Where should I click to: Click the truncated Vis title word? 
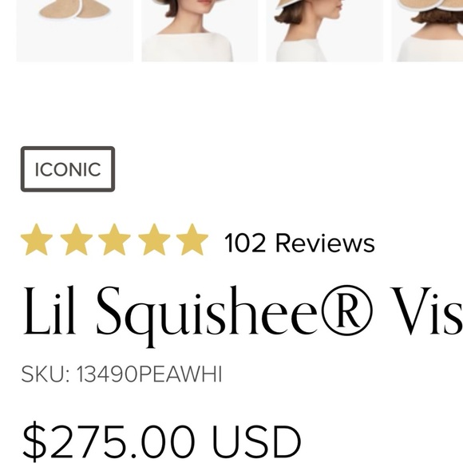pyautogui.click(x=426, y=311)
